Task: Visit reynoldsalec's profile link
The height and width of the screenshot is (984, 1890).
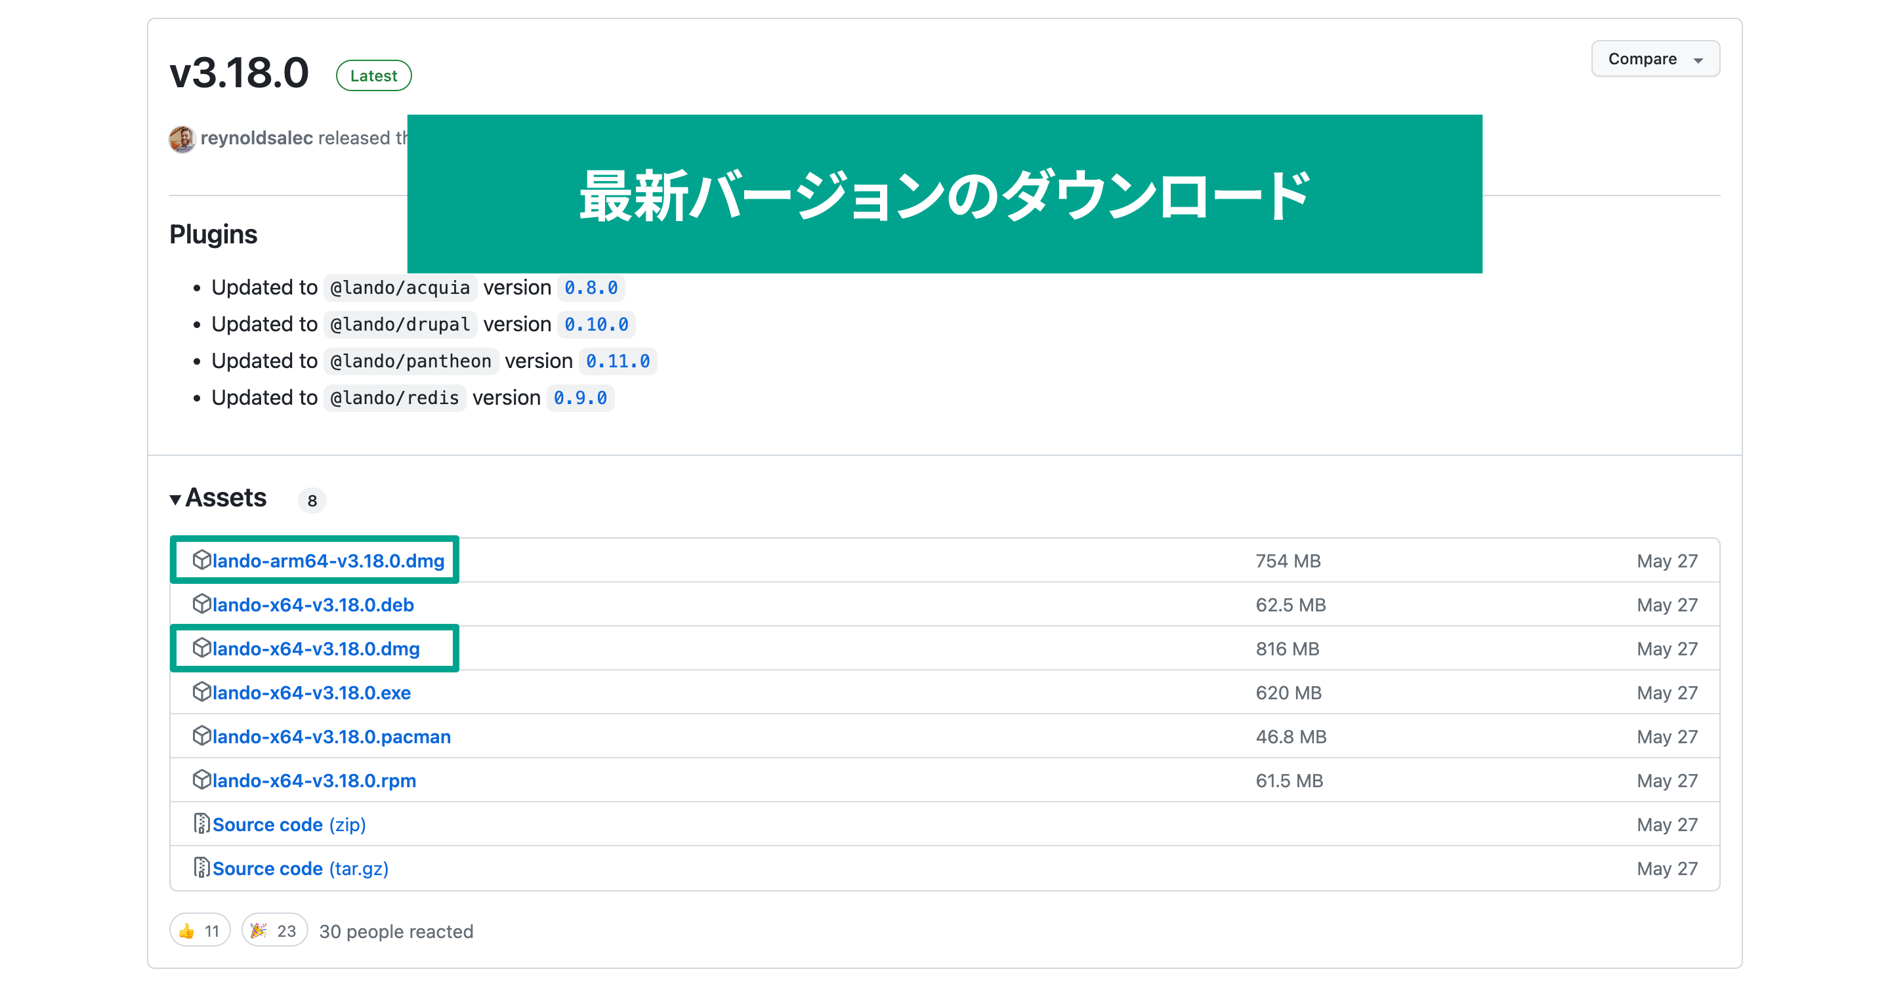Action: click(x=256, y=138)
